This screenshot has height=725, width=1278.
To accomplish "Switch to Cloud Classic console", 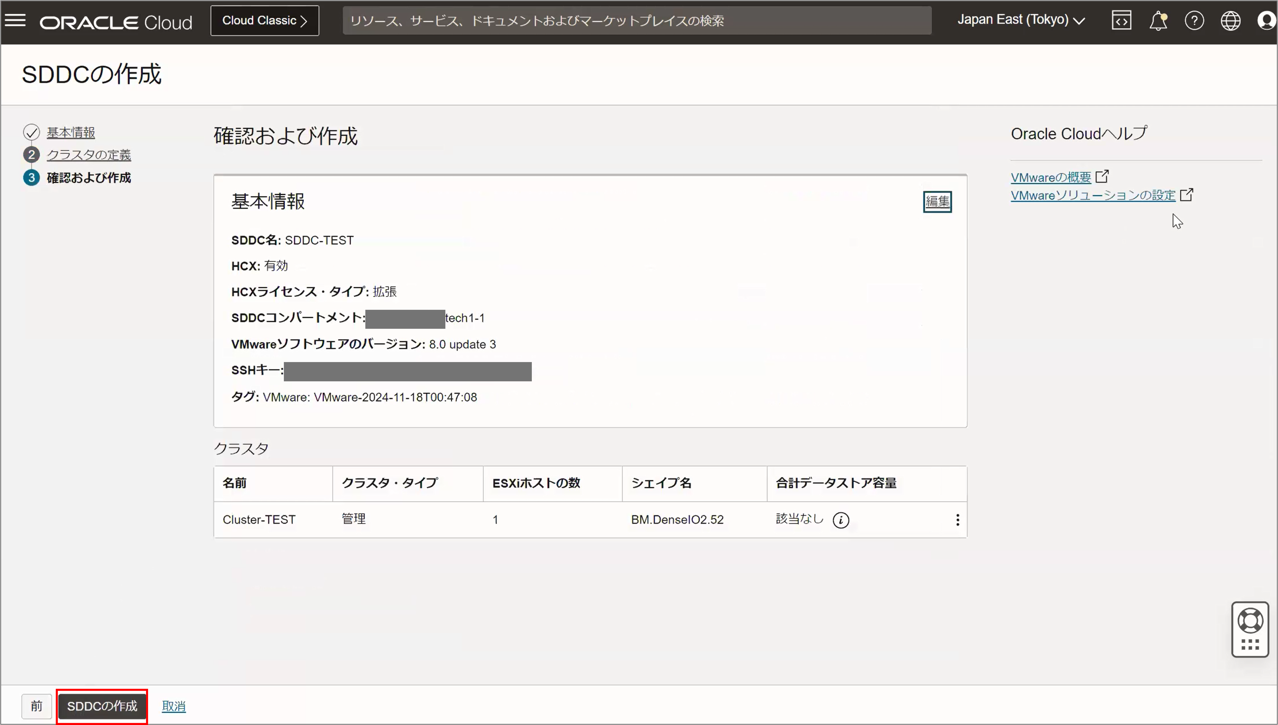I will 265,20.
